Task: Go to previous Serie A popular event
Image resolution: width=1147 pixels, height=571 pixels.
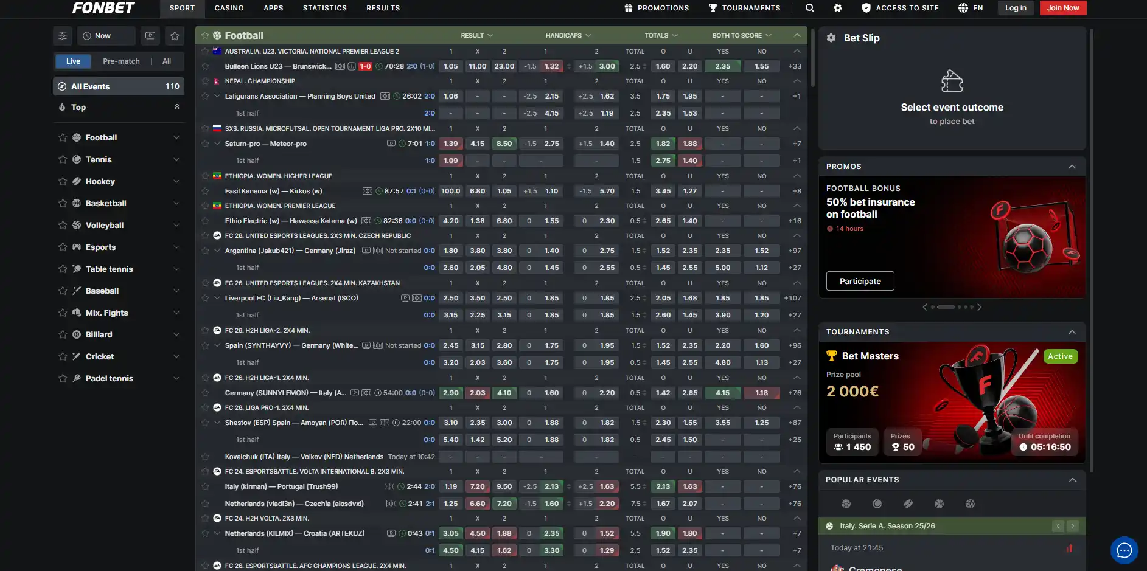Action: pyautogui.click(x=1058, y=526)
